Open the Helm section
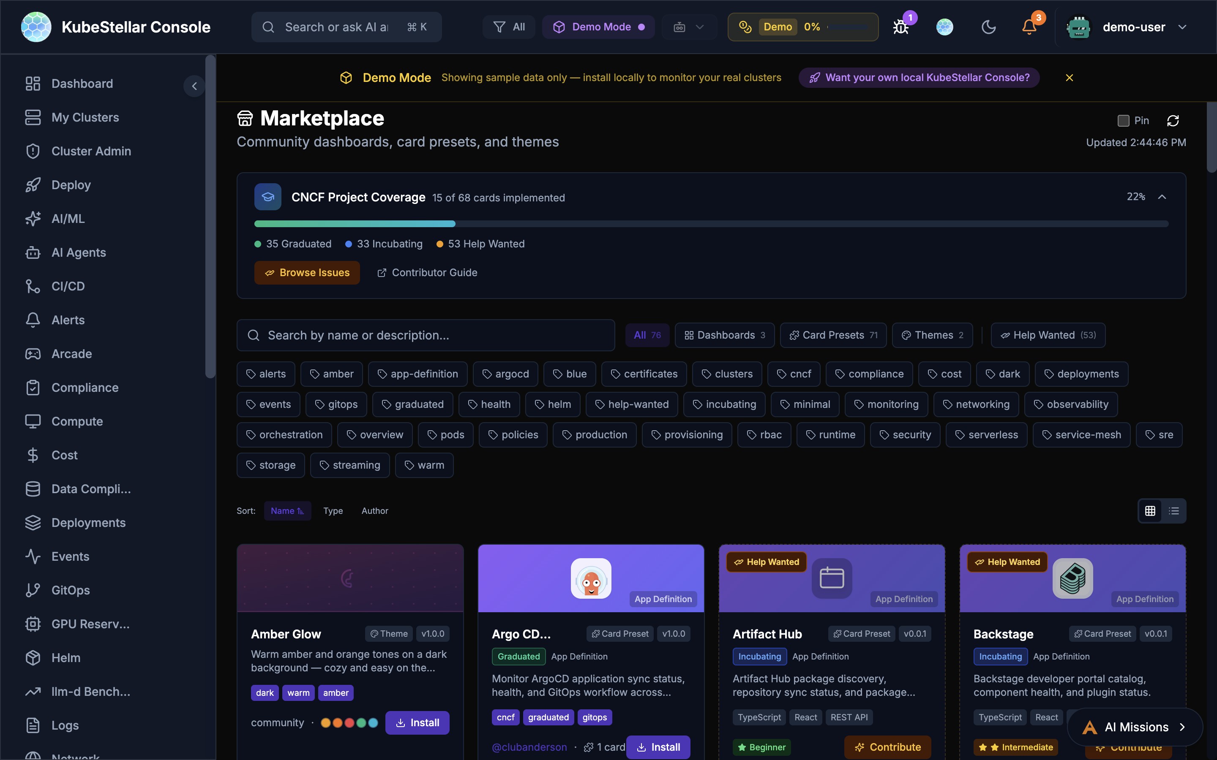The width and height of the screenshot is (1217, 760). pos(66,657)
